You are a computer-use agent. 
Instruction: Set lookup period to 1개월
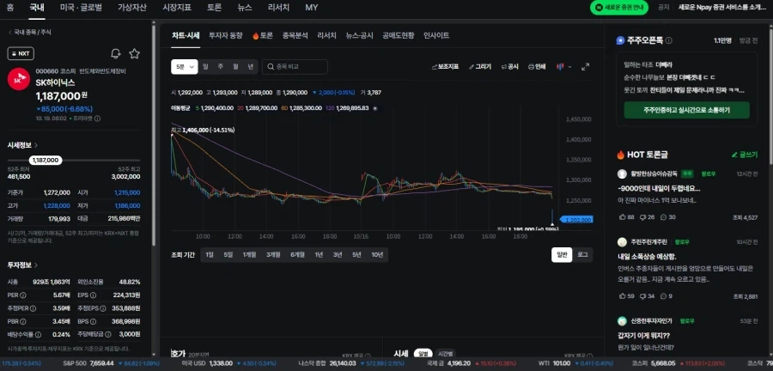pyautogui.click(x=249, y=255)
